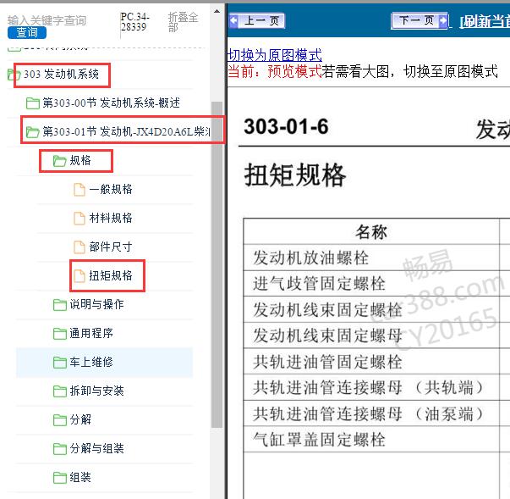The image size is (510, 499).
Task: Select 气缸罩盖固定螺栓 table row
Action: pyautogui.click(x=371, y=440)
